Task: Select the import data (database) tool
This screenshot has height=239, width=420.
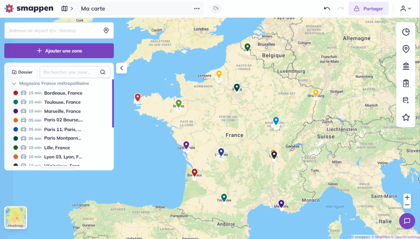Action: [x=406, y=100]
